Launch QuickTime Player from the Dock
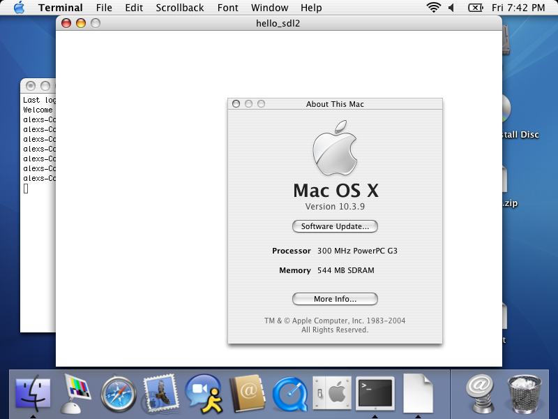 click(x=290, y=395)
